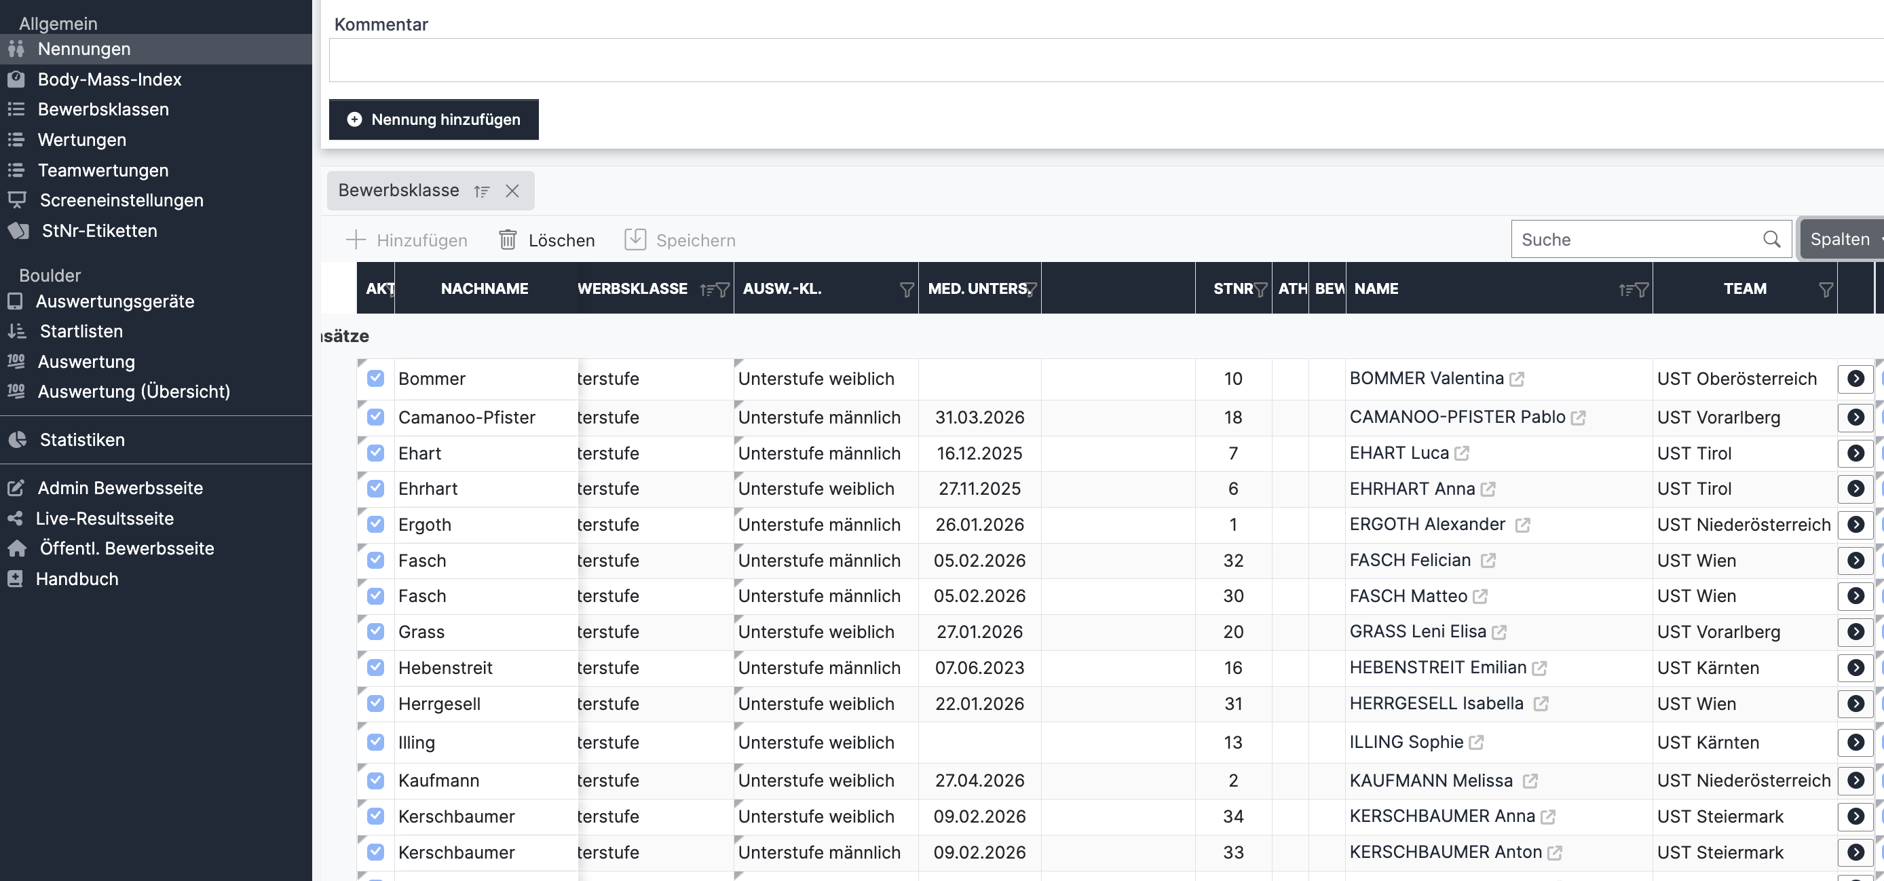Open filter icon in the STNR column
The image size is (1884, 881).
[1260, 290]
